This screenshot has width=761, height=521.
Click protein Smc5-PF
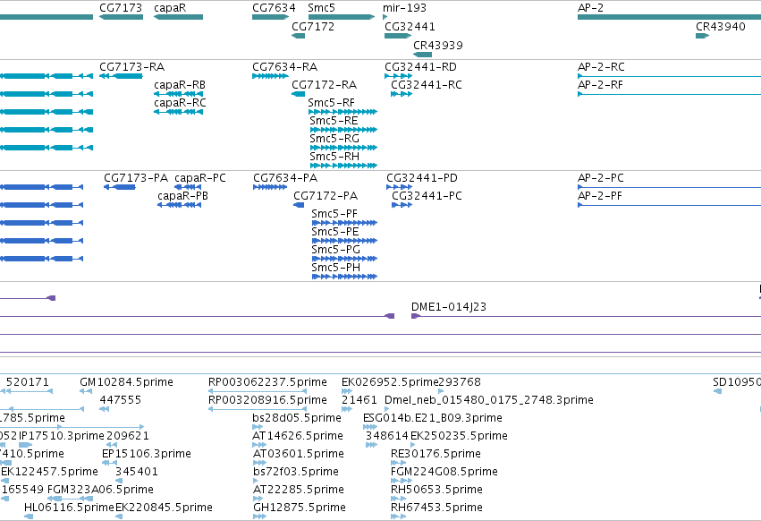(344, 223)
